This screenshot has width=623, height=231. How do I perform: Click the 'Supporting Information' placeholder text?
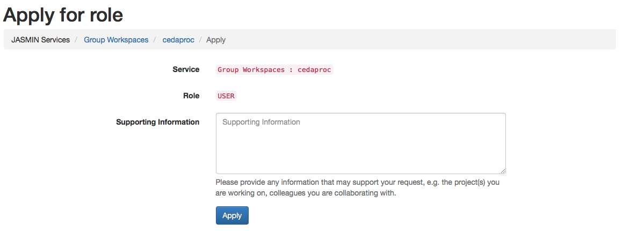pos(261,122)
